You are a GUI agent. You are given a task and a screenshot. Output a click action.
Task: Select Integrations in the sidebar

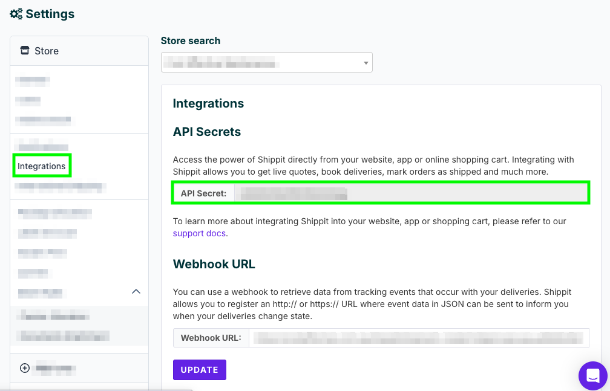pos(42,166)
